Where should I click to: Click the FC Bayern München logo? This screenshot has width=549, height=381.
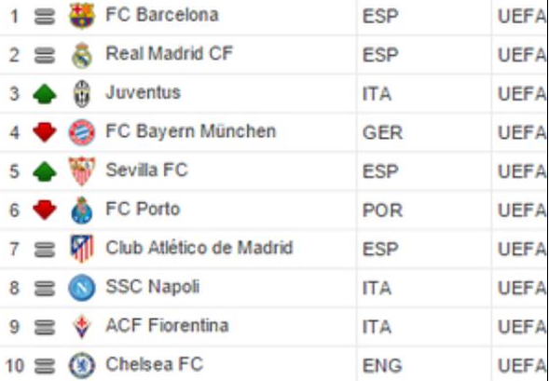click(82, 132)
